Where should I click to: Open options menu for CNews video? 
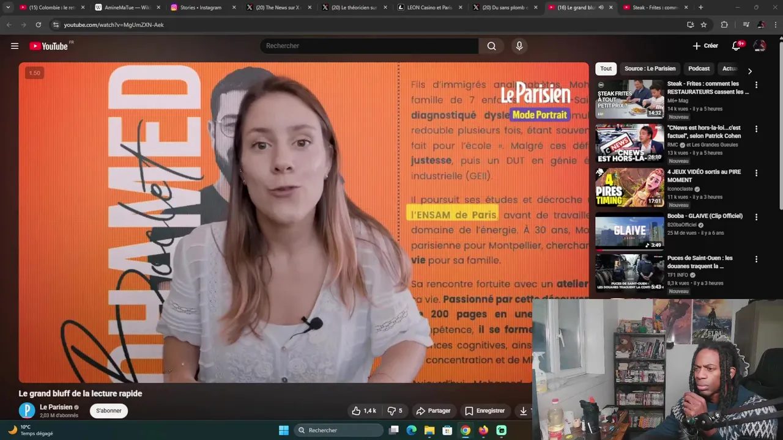click(x=756, y=129)
